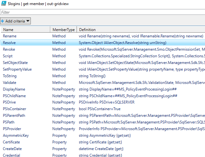Click the Add criteria button
This screenshot has width=205, height=157.
pyautogui.click(x=16, y=21)
